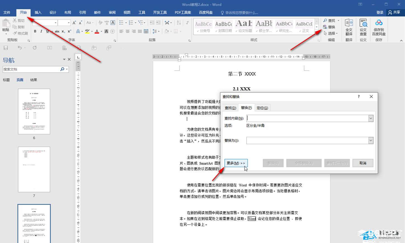Expand numbered list dropdown

[x=136, y=23]
